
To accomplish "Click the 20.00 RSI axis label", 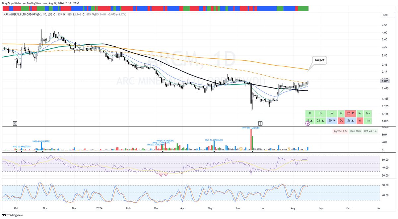I will click(385, 176).
